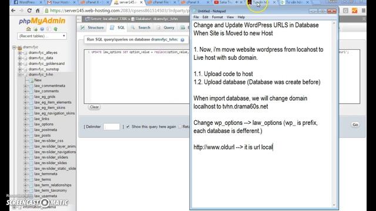Switch to the SQL tab
376x211 pixels.
tap(117, 28)
